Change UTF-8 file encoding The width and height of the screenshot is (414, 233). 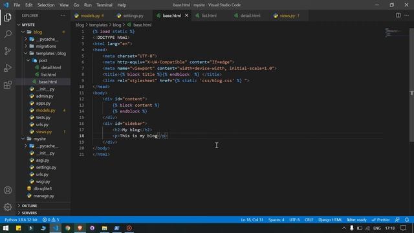pos(294,220)
